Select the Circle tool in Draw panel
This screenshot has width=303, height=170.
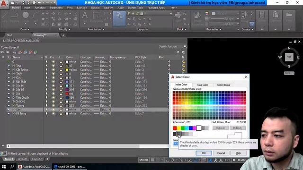[x=26, y=15]
